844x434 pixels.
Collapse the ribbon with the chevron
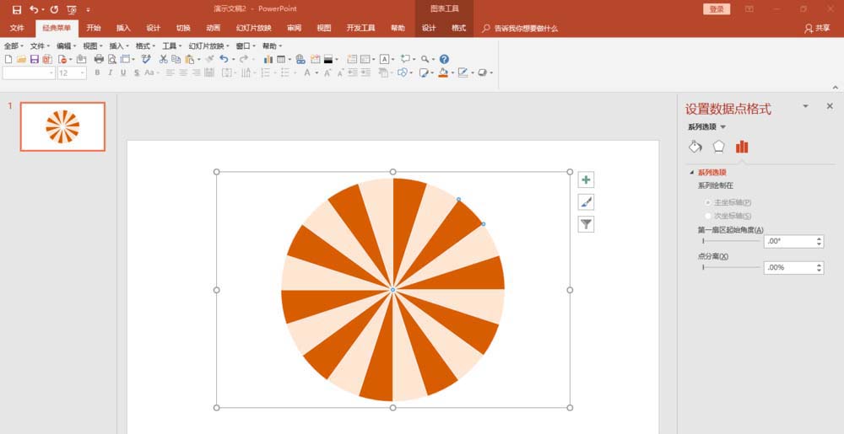836,87
